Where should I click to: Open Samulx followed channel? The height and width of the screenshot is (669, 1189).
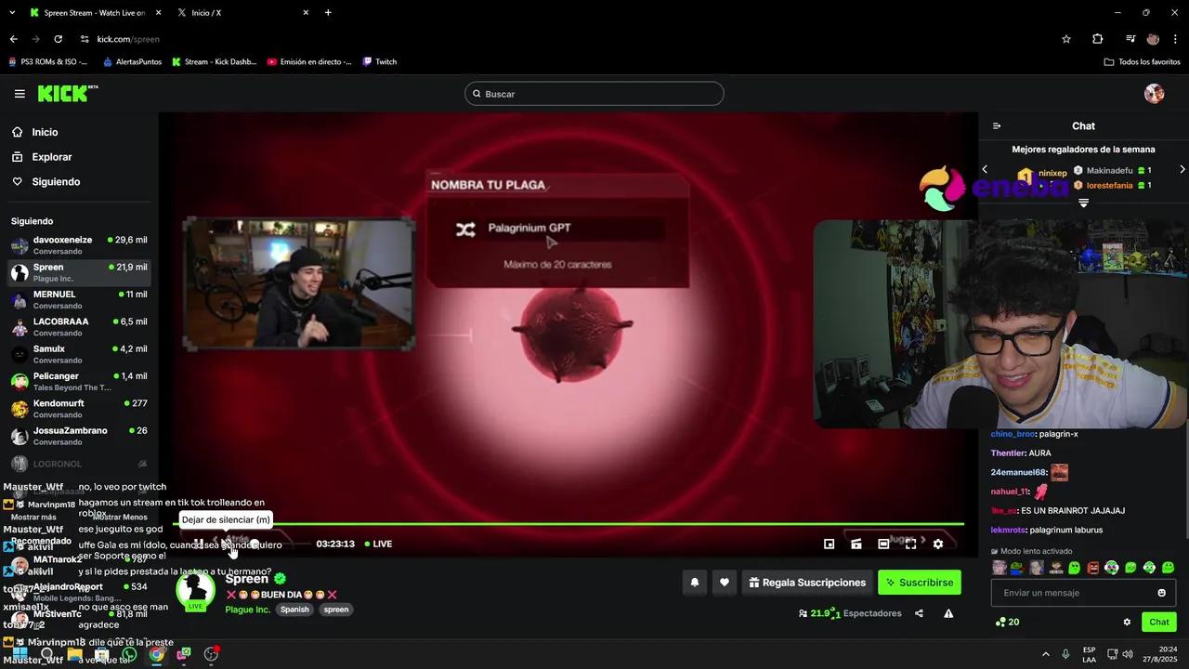click(x=79, y=354)
